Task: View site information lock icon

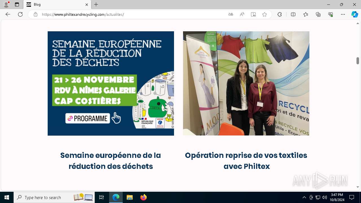Action: [x=36, y=14]
